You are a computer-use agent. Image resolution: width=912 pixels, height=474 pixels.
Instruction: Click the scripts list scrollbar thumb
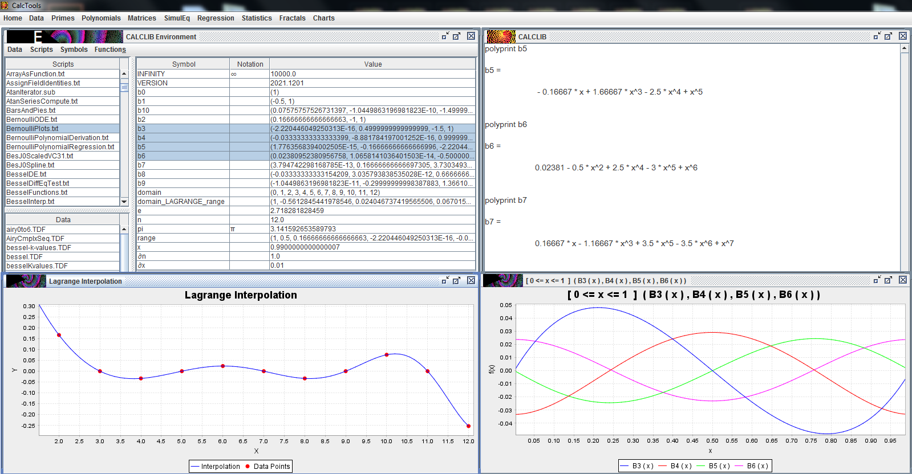[x=124, y=87]
